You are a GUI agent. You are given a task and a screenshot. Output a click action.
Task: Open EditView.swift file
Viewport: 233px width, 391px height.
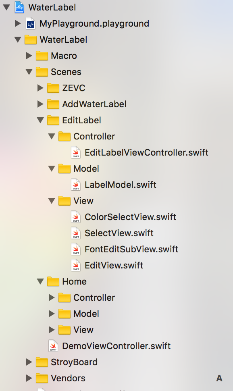point(114,265)
